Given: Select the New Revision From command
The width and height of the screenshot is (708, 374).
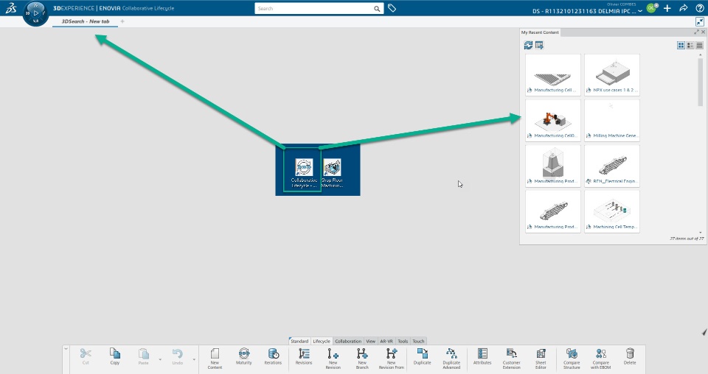Looking at the screenshot, I should 392,359.
